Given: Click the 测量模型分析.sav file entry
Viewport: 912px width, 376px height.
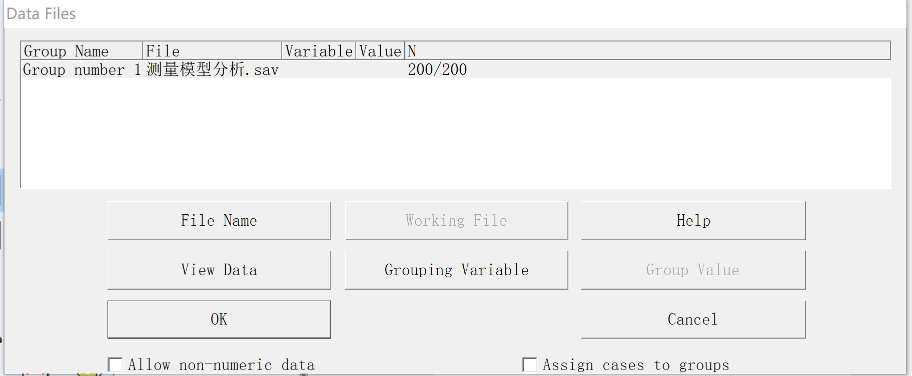Looking at the screenshot, I should tap(212, 69).
